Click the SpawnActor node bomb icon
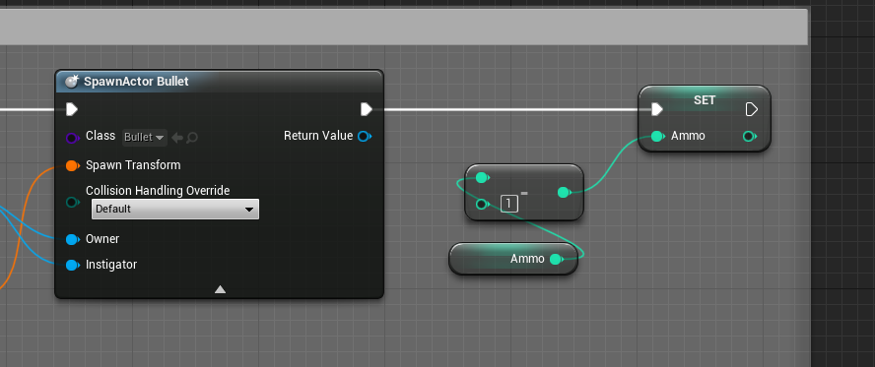This screenshot has width=875, height=367. 72,82
